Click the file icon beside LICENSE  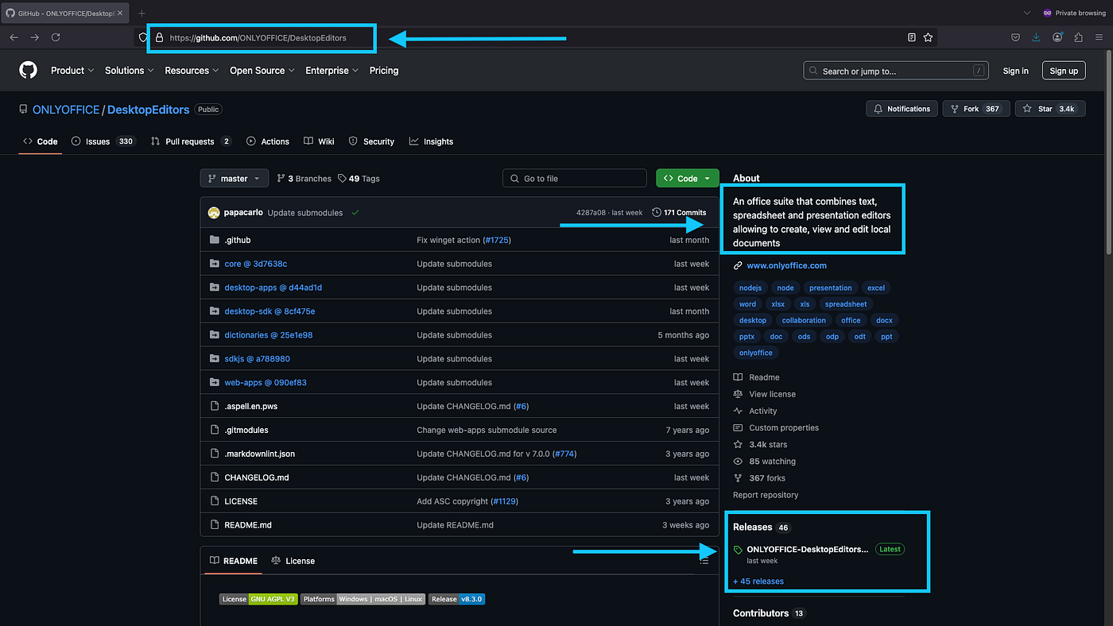coord(214,501)
